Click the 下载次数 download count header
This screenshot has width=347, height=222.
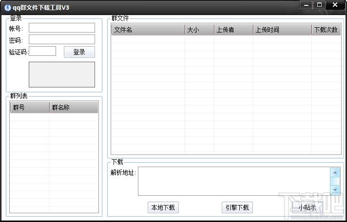point(326,30)
